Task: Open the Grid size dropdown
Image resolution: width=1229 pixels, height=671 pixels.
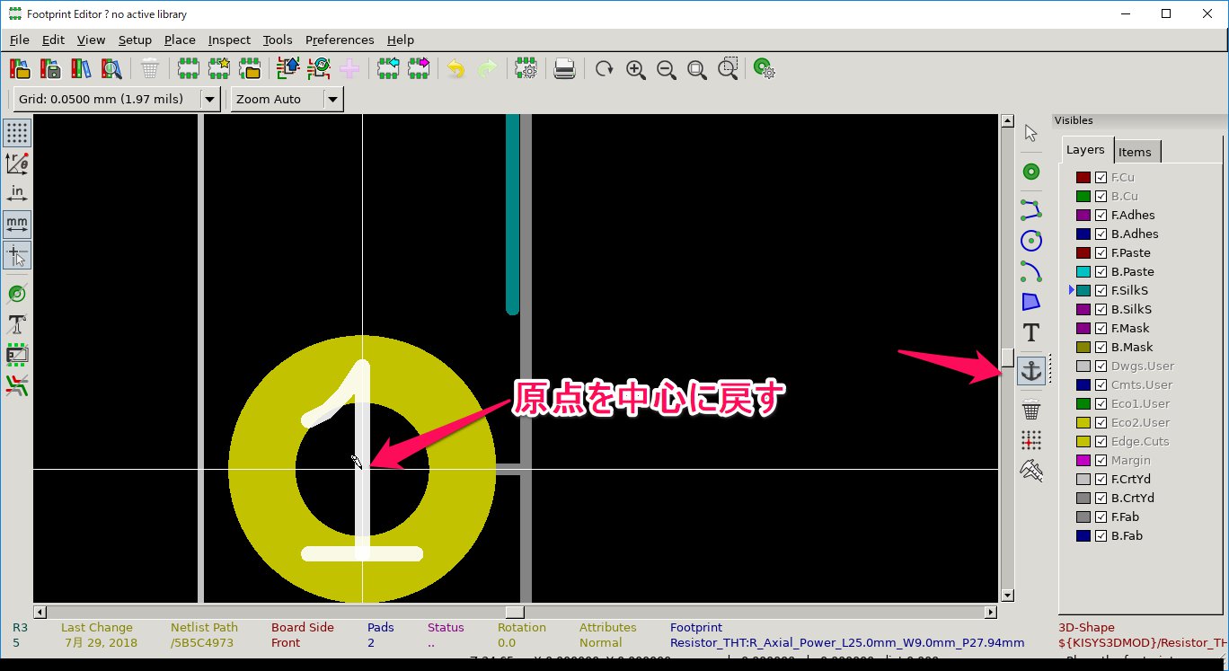Action: click(x=209, y=99)
